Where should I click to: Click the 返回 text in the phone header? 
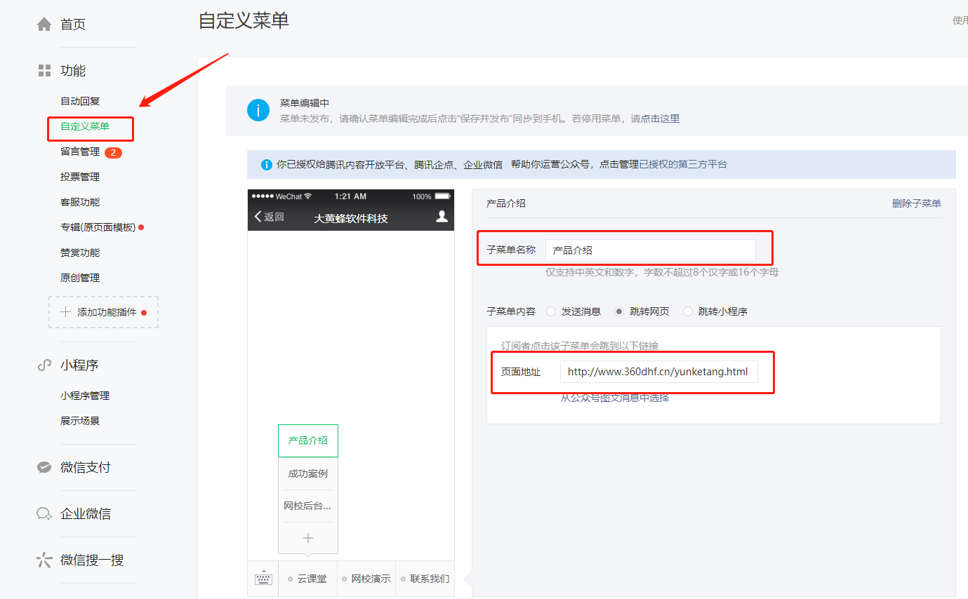(274, 217)
